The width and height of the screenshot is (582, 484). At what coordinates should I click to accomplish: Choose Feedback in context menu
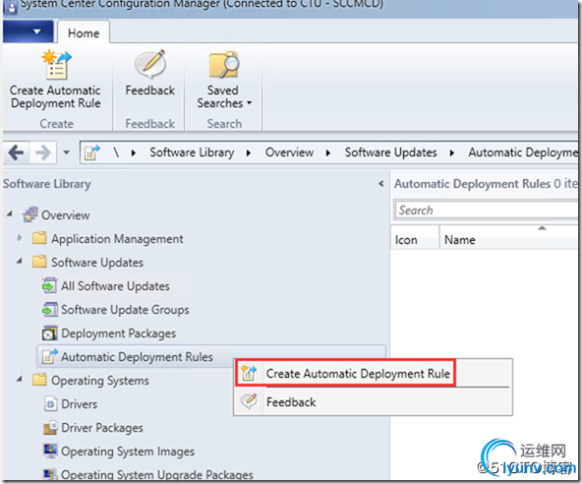[x=373, y=402]
